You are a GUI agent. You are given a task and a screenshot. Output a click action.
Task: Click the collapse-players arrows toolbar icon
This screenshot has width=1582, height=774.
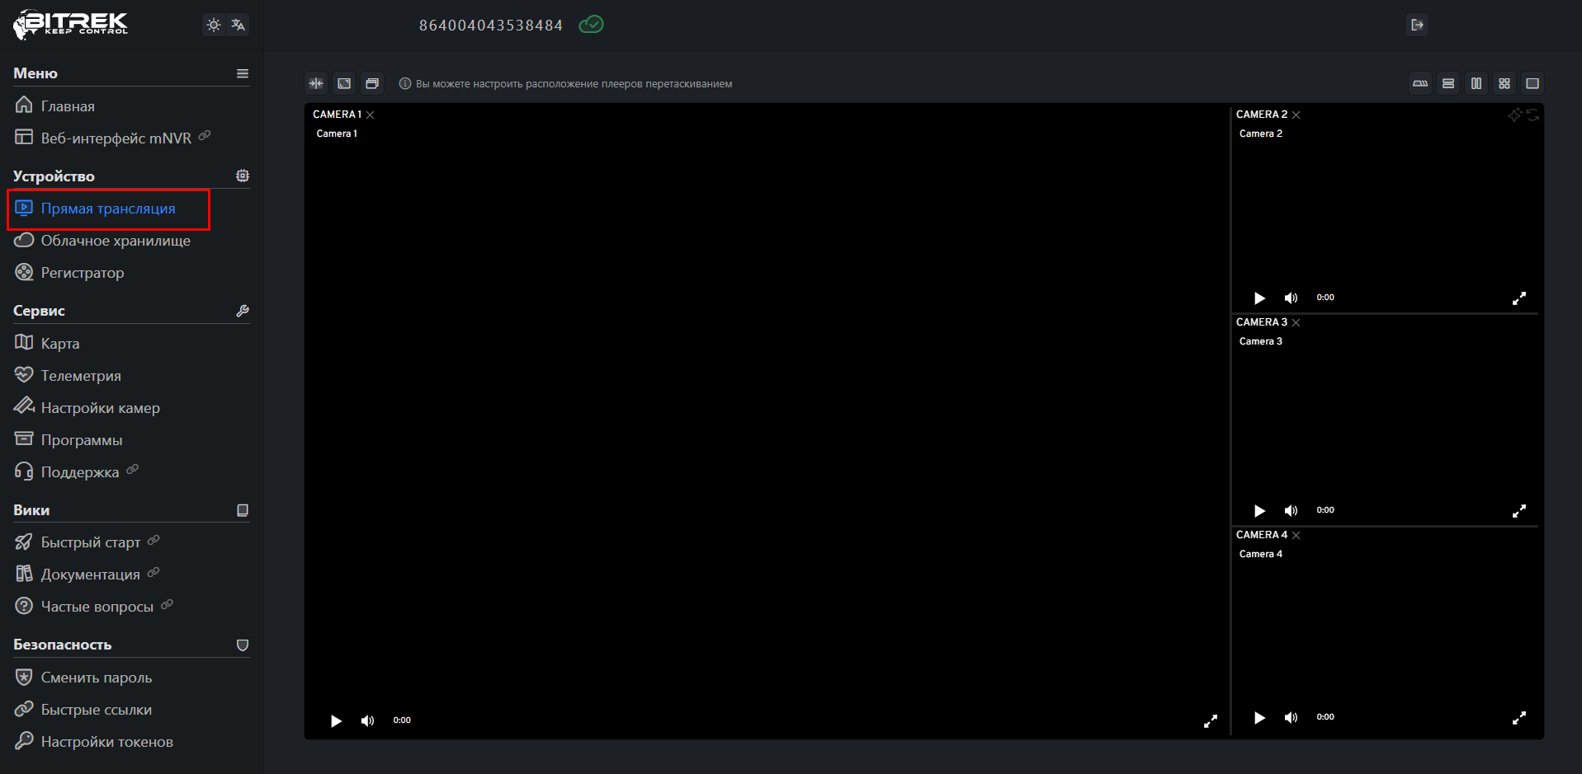click(x=316, y=83)
